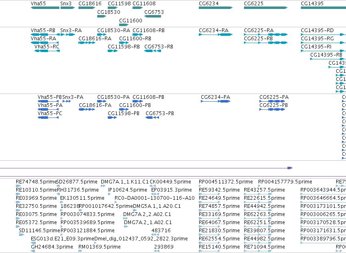Click protein CG6225-PA
The width and height of the screenshot is (346, 253).
click(x=274, y=97)
